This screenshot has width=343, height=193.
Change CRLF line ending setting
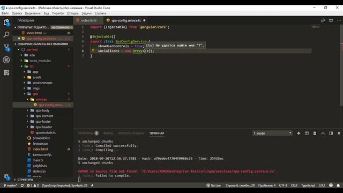click(x=294, y=185)
